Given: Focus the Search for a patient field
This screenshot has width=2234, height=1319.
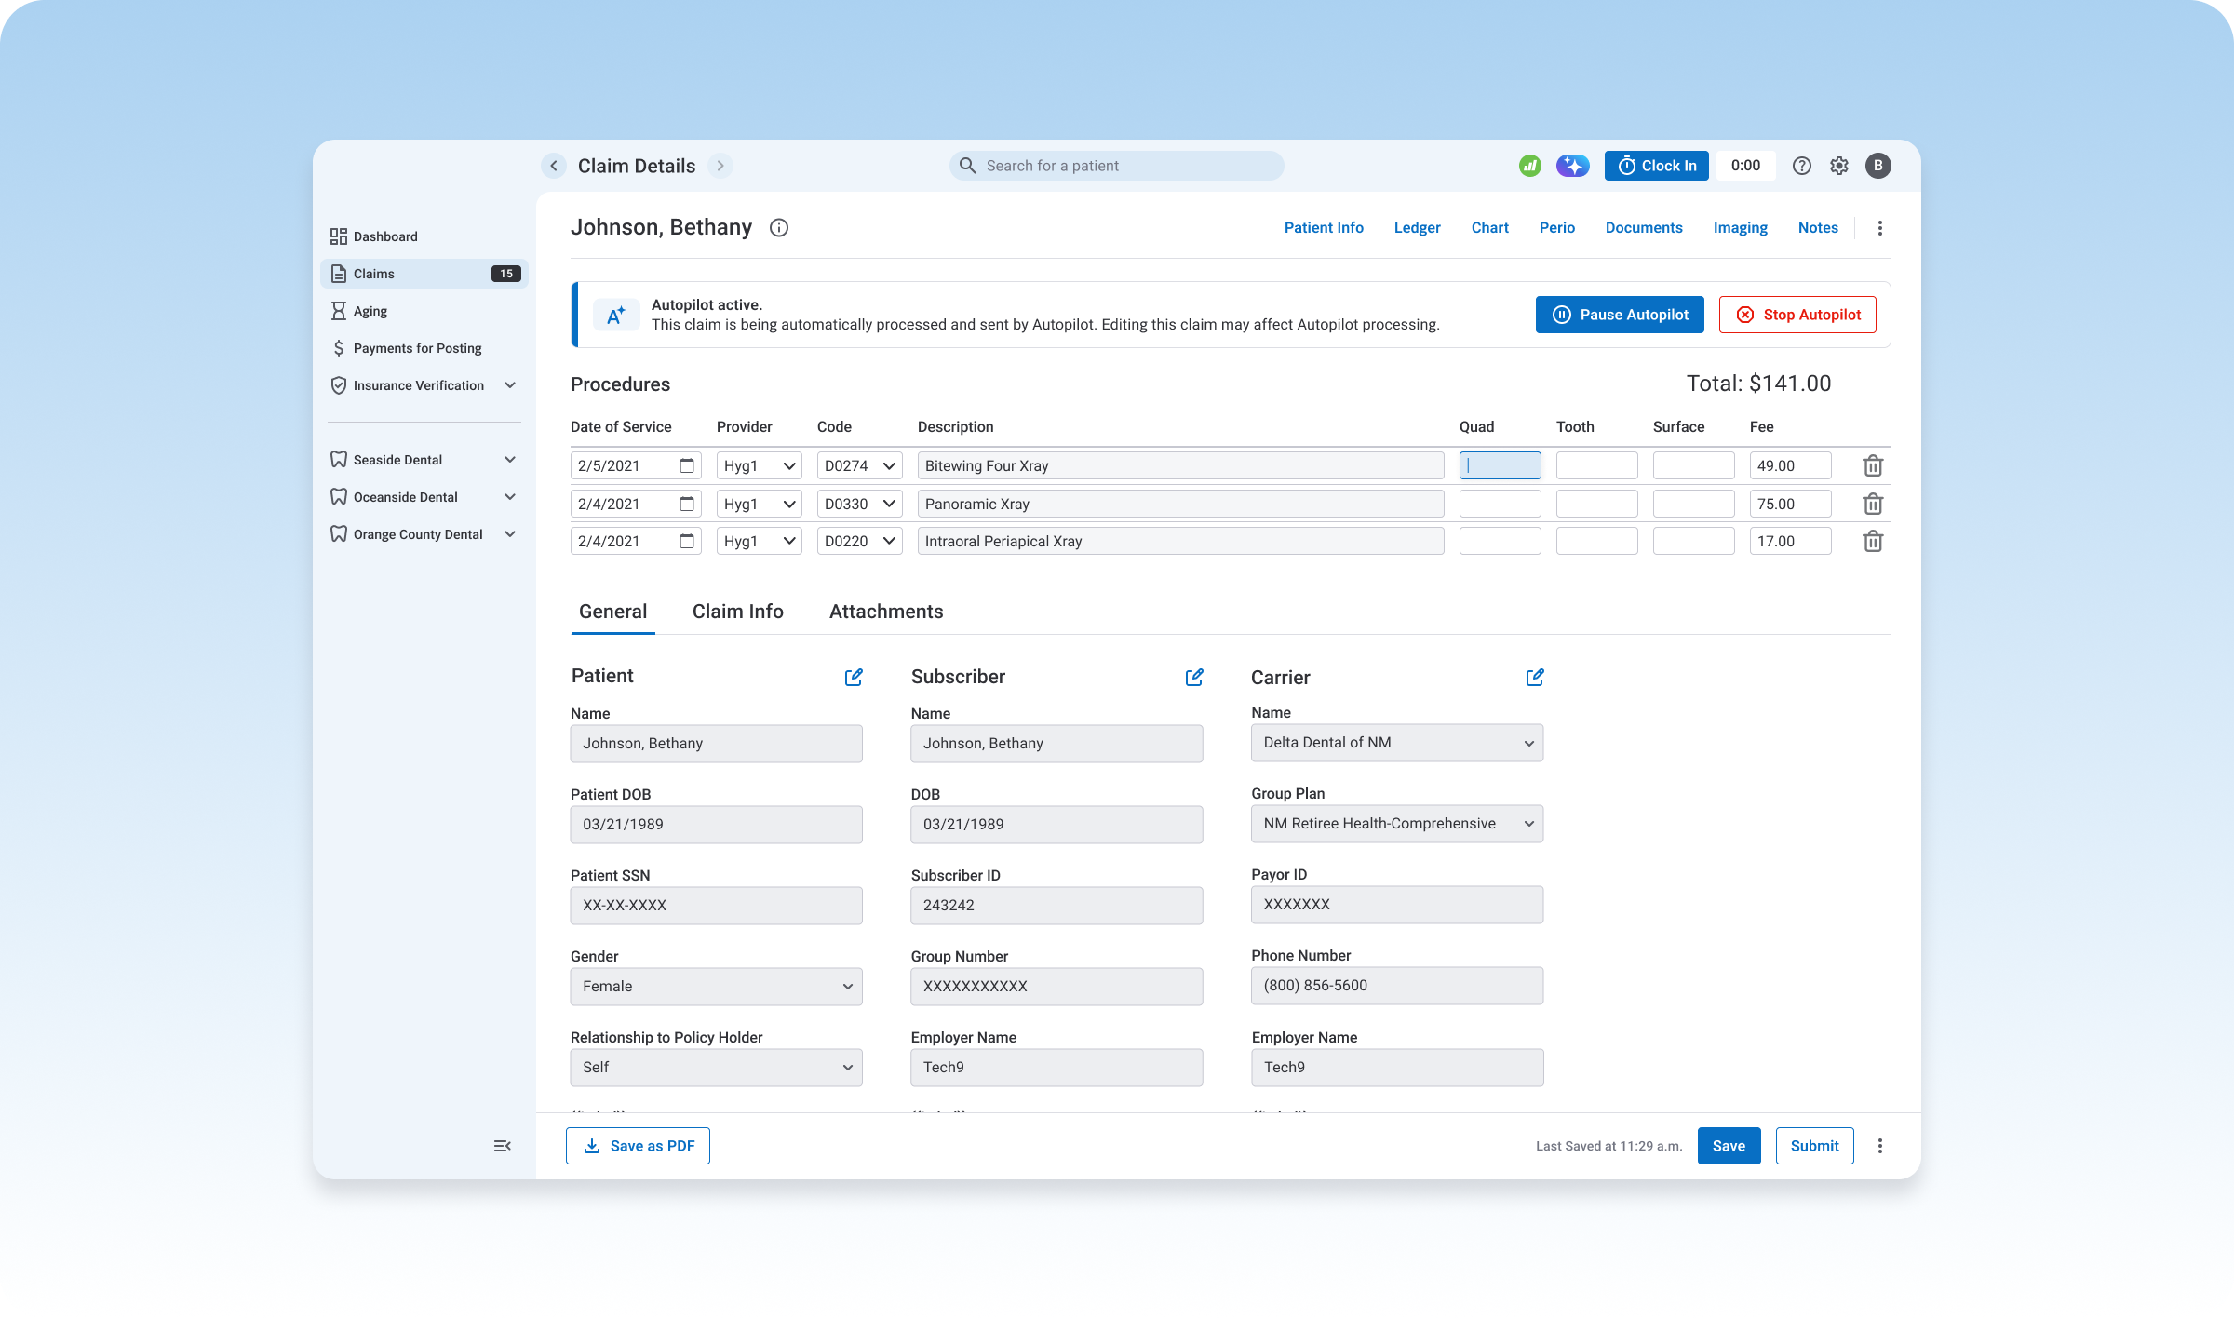Looking at the screenshot, I should [1117, 166].
